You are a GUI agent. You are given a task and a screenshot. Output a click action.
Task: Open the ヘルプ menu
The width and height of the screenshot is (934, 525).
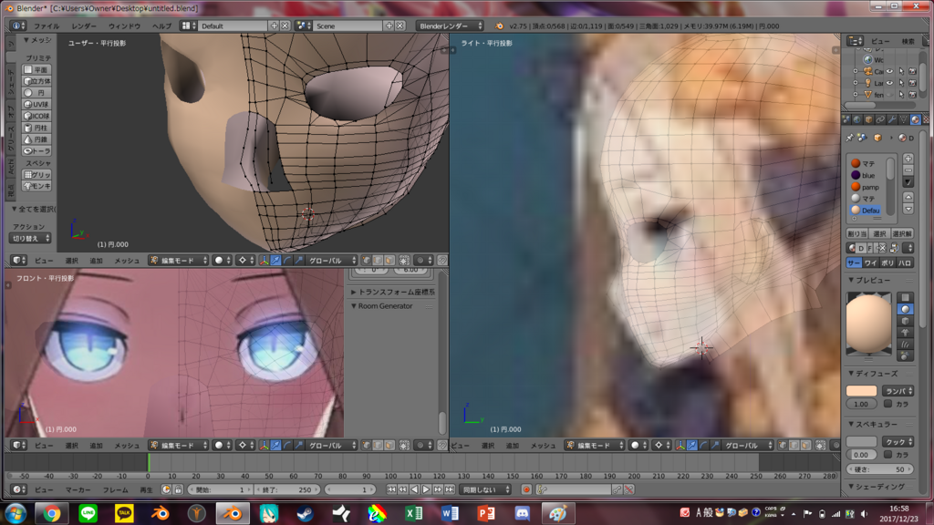[161, 26]
